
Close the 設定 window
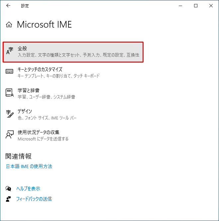[x=211, y=6]
